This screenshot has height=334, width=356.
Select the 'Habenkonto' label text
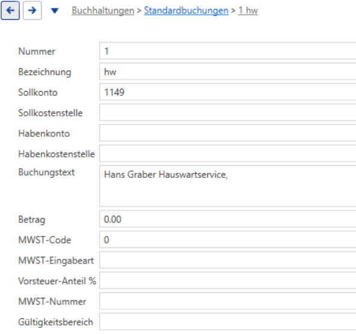click(44, 134)
